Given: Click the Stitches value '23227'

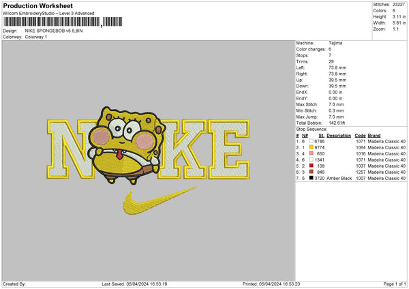Looking at the screenshot, I should (x=399, y=5).
